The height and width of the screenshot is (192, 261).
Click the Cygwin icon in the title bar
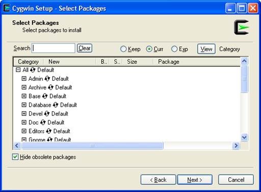tap(7, 8)
